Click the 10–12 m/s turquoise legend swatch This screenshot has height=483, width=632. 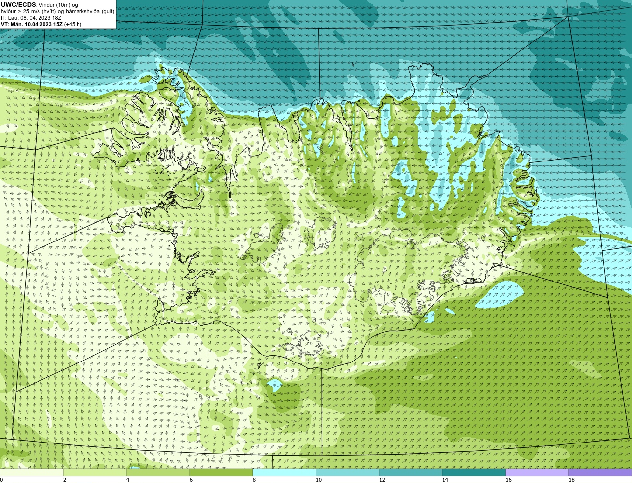348,472
